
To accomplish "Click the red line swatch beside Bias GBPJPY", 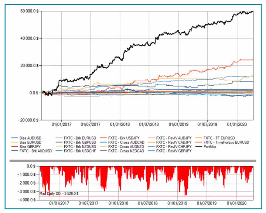I will point(15,147).
